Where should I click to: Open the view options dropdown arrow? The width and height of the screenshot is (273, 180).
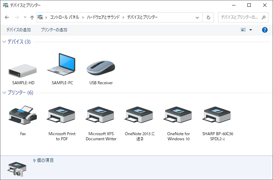coord(250,30)
